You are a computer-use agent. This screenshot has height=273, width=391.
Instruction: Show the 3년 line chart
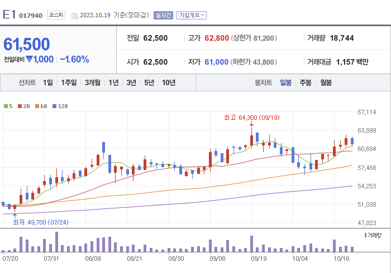click(131, 82)
